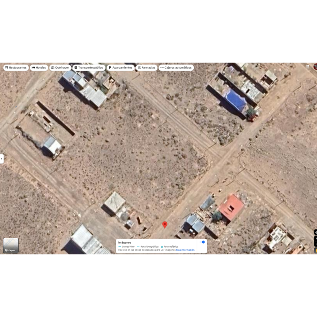
Task: Select the Hoteles category chip
Action: (39, 68)
